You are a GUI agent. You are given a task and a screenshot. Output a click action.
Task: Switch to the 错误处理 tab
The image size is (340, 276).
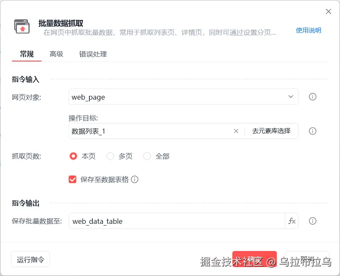point(93,54)
